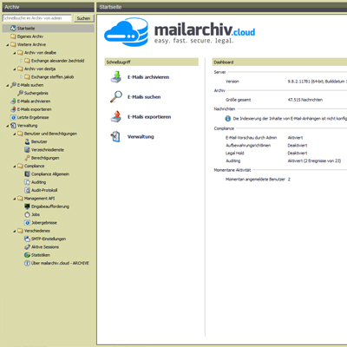Click the Über mailarchiv.cloud info icon
Image resolution: width=347 pixels, height=347 pixels.
point(27,263)
